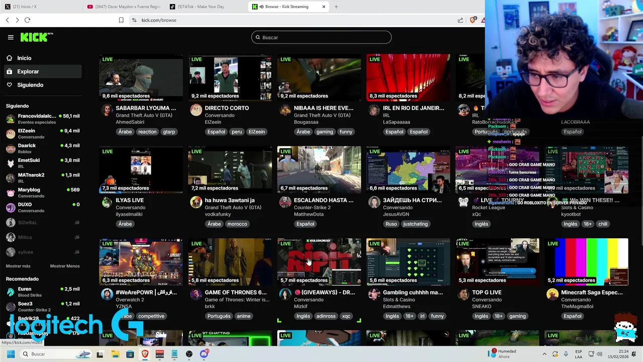This screenshot has width=643, height=362.
Task: Open GAME OF THRONES stream title link
Action: click(x=236, y=292)
